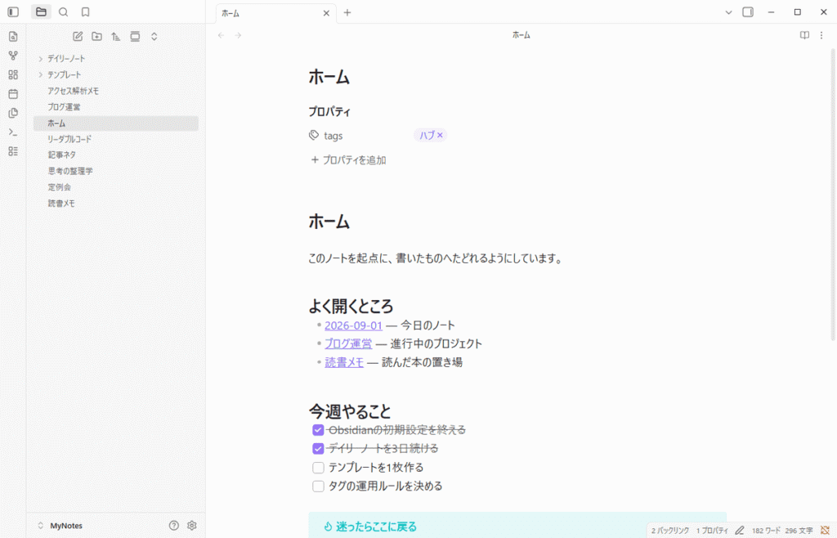Uncheck 'Obsidianの初期設定を終える' task
Image resolution: width=837 pixels, height=538 pixels.
[x=318, y=430]
